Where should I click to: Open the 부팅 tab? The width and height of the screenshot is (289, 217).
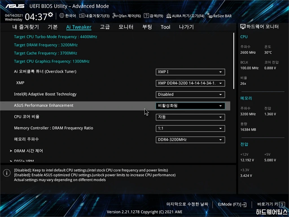pyautogui.click(x=147, y=27)
